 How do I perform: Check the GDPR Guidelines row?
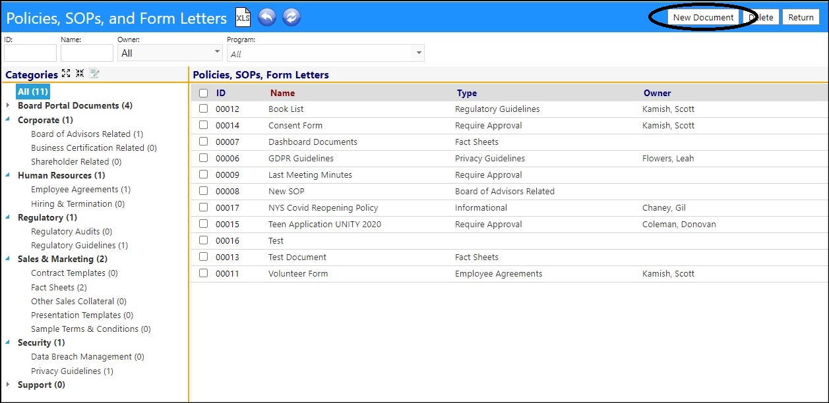[203, 158]
